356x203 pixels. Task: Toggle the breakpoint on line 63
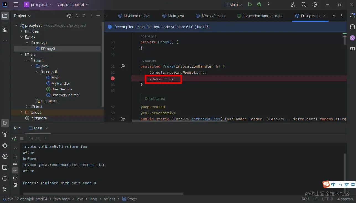[x=113, y=78]
